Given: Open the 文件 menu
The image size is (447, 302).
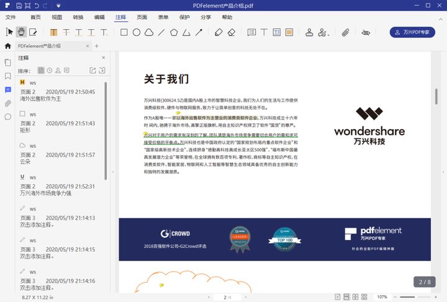Looking at the screenshot, I should [11, 17].
